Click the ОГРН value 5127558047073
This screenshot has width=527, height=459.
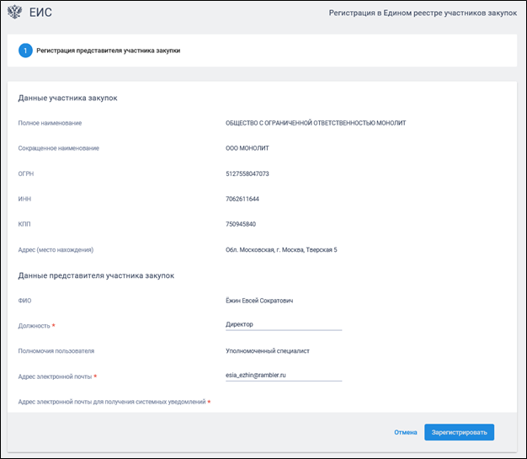click(247, 173)
